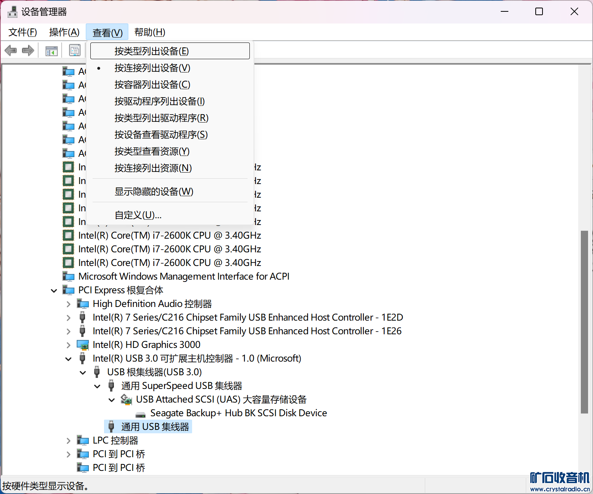The width and height of the screenshot is (593, 494).
Task: Click the icon of the PCI 到 PCI 桥 row with an expand arrow
Action: 83,454
